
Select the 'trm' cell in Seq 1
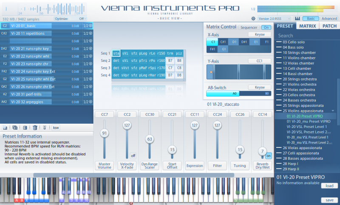(x=170, y=53)
